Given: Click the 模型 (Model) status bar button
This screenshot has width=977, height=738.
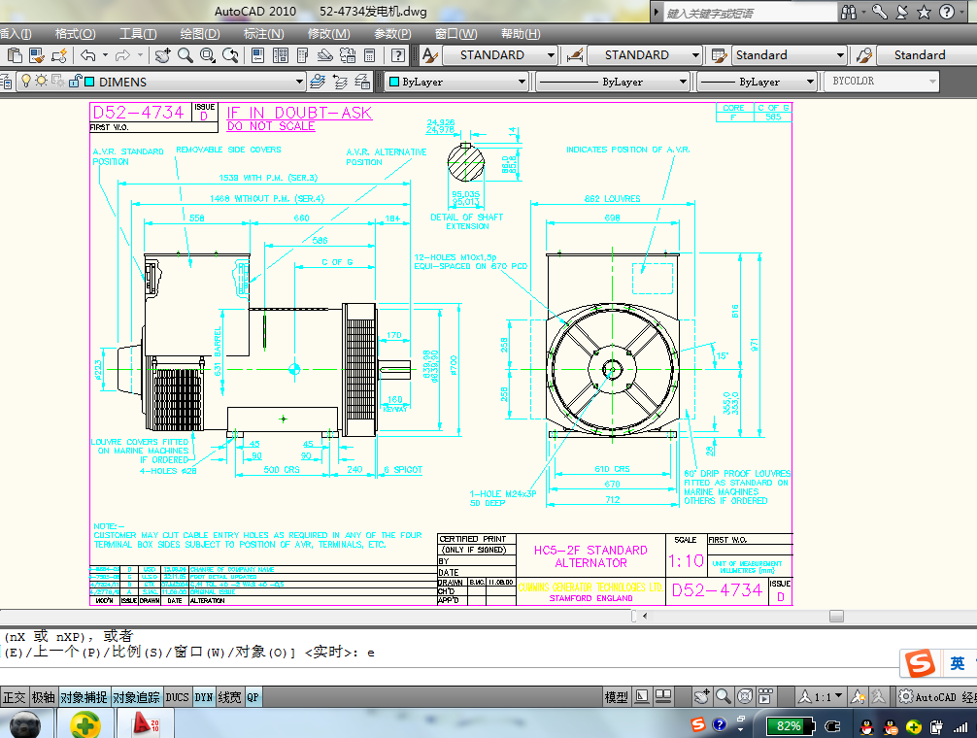Looking at the screenshot, I should (x=617, y=695).
